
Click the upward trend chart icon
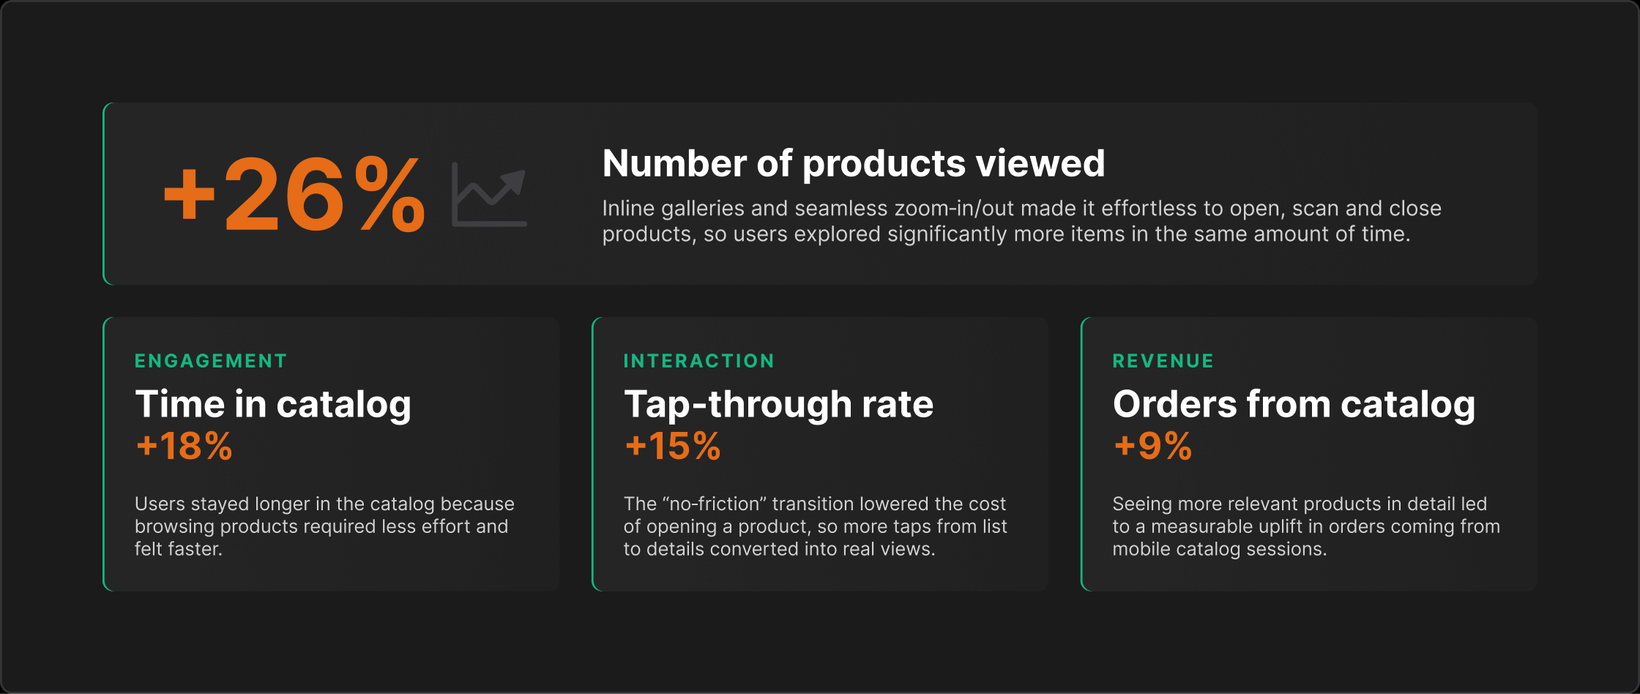pyautogui.click(x=489, y=195)
